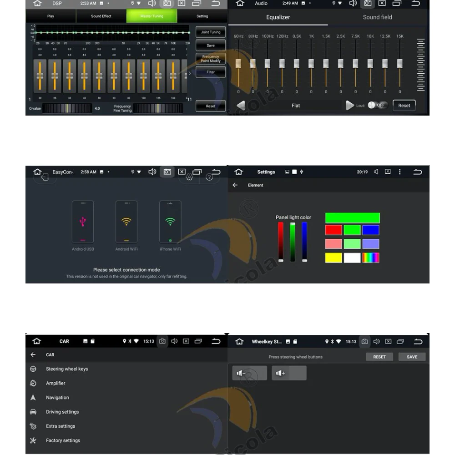Adjust the 15K equalizer slider
455x455 pixels.
tap(399, 64)
